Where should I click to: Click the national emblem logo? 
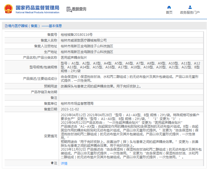(x=8, y=9)
